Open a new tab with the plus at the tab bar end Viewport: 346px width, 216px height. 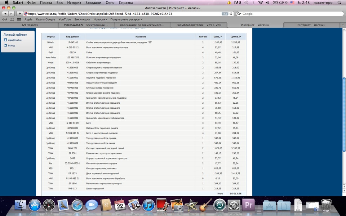(343, 25)
